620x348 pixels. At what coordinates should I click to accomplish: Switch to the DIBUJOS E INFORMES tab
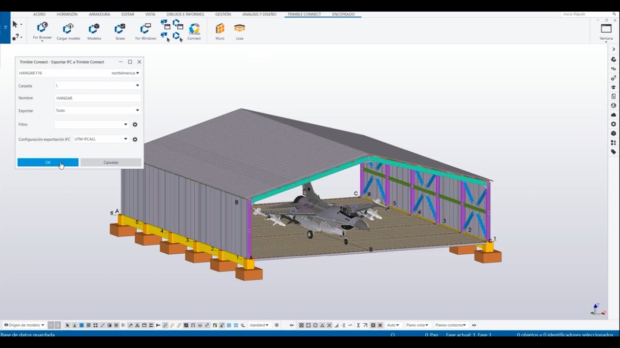(185, 14)
